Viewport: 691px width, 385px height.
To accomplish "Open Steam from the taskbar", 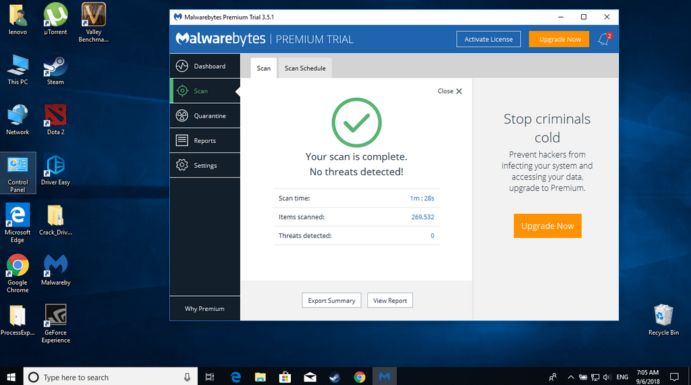I will click(335, 377).
